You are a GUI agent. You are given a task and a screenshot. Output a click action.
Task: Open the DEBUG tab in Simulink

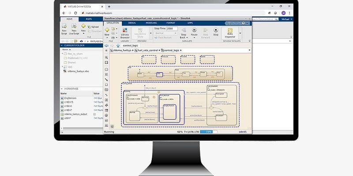(x=132, y=23)
